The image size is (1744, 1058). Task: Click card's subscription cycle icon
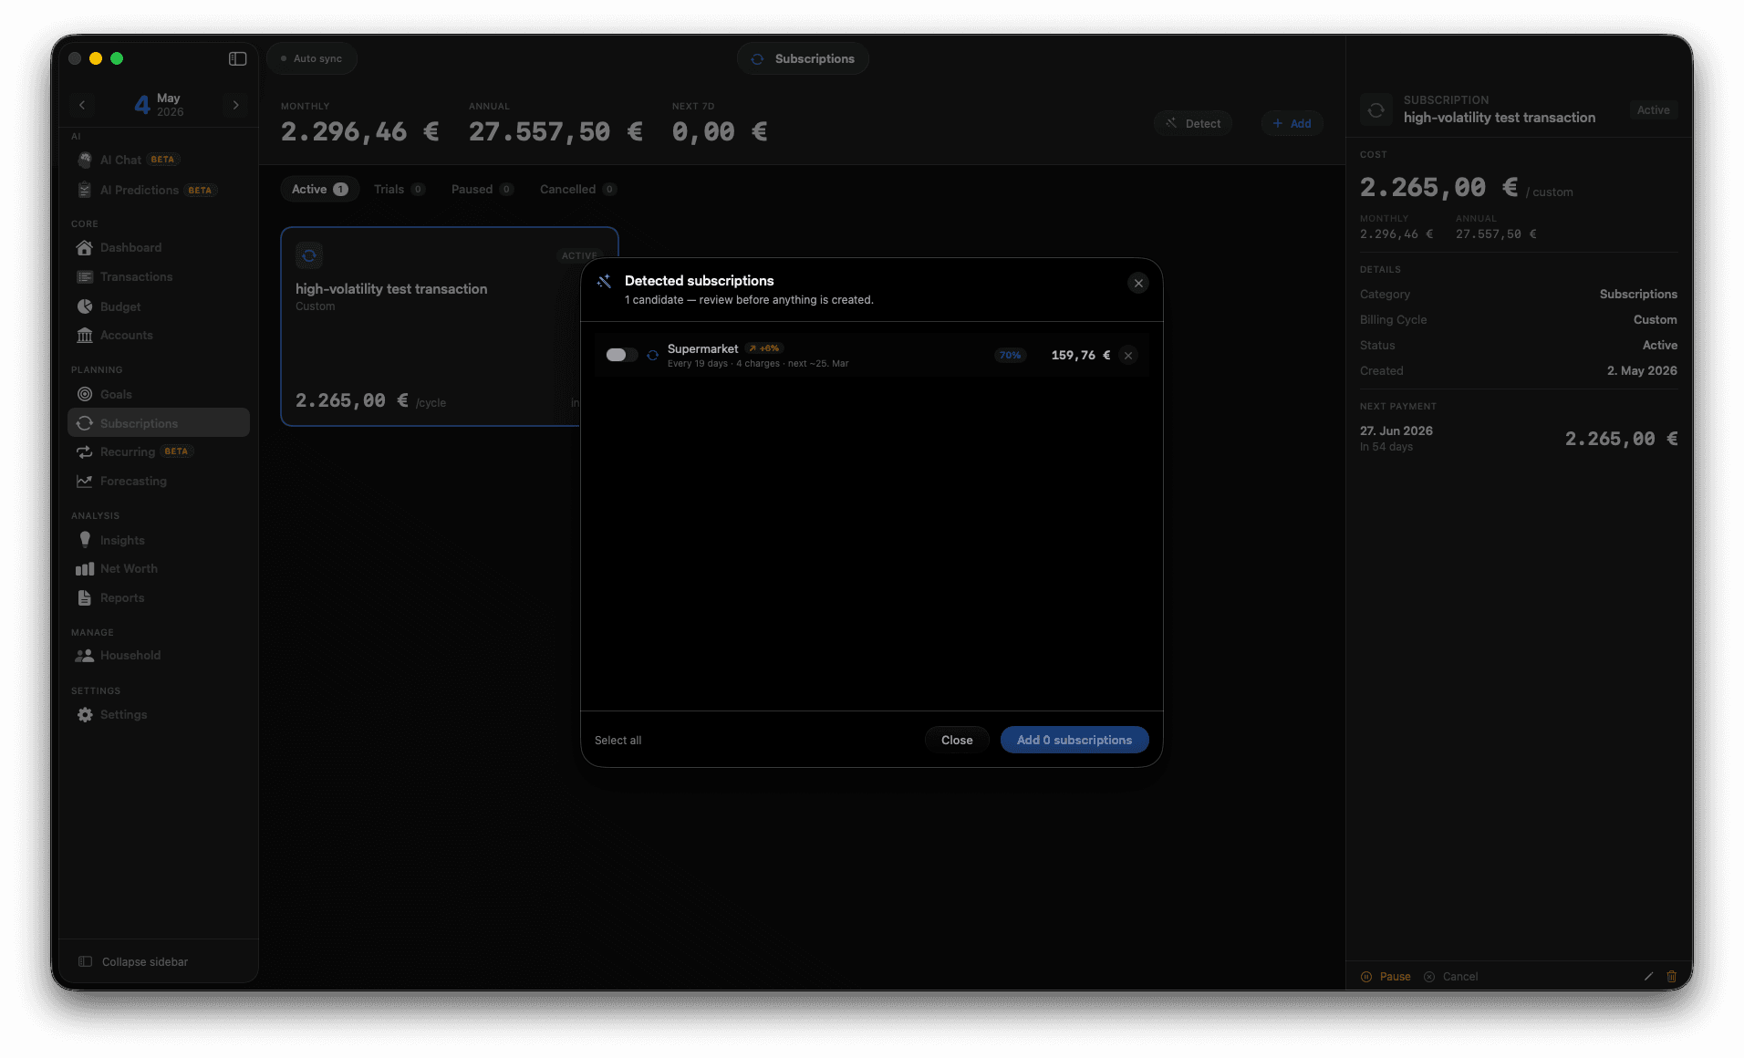(309, 256)
